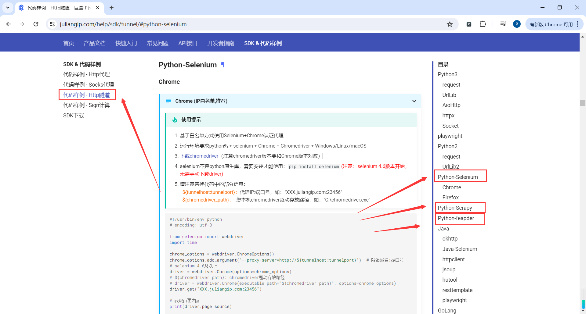
Task: Open 代码样例 - Sign计算 in left sidebar
Action: click(86, 105)
